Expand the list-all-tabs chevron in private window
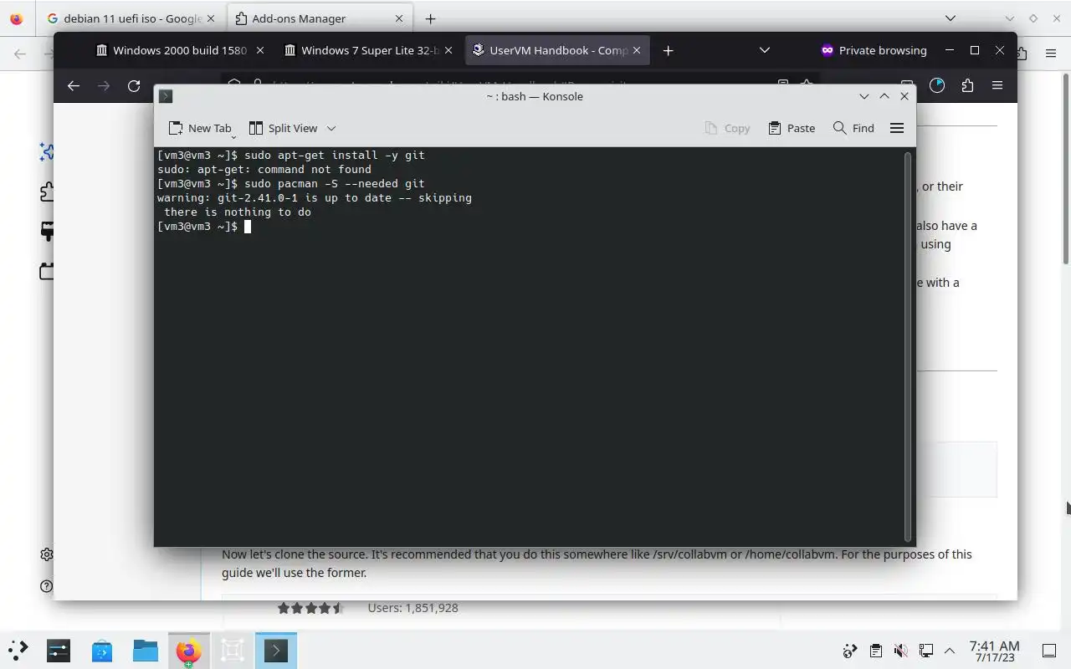The image size is (1071, 669). [x=764, y=50]
